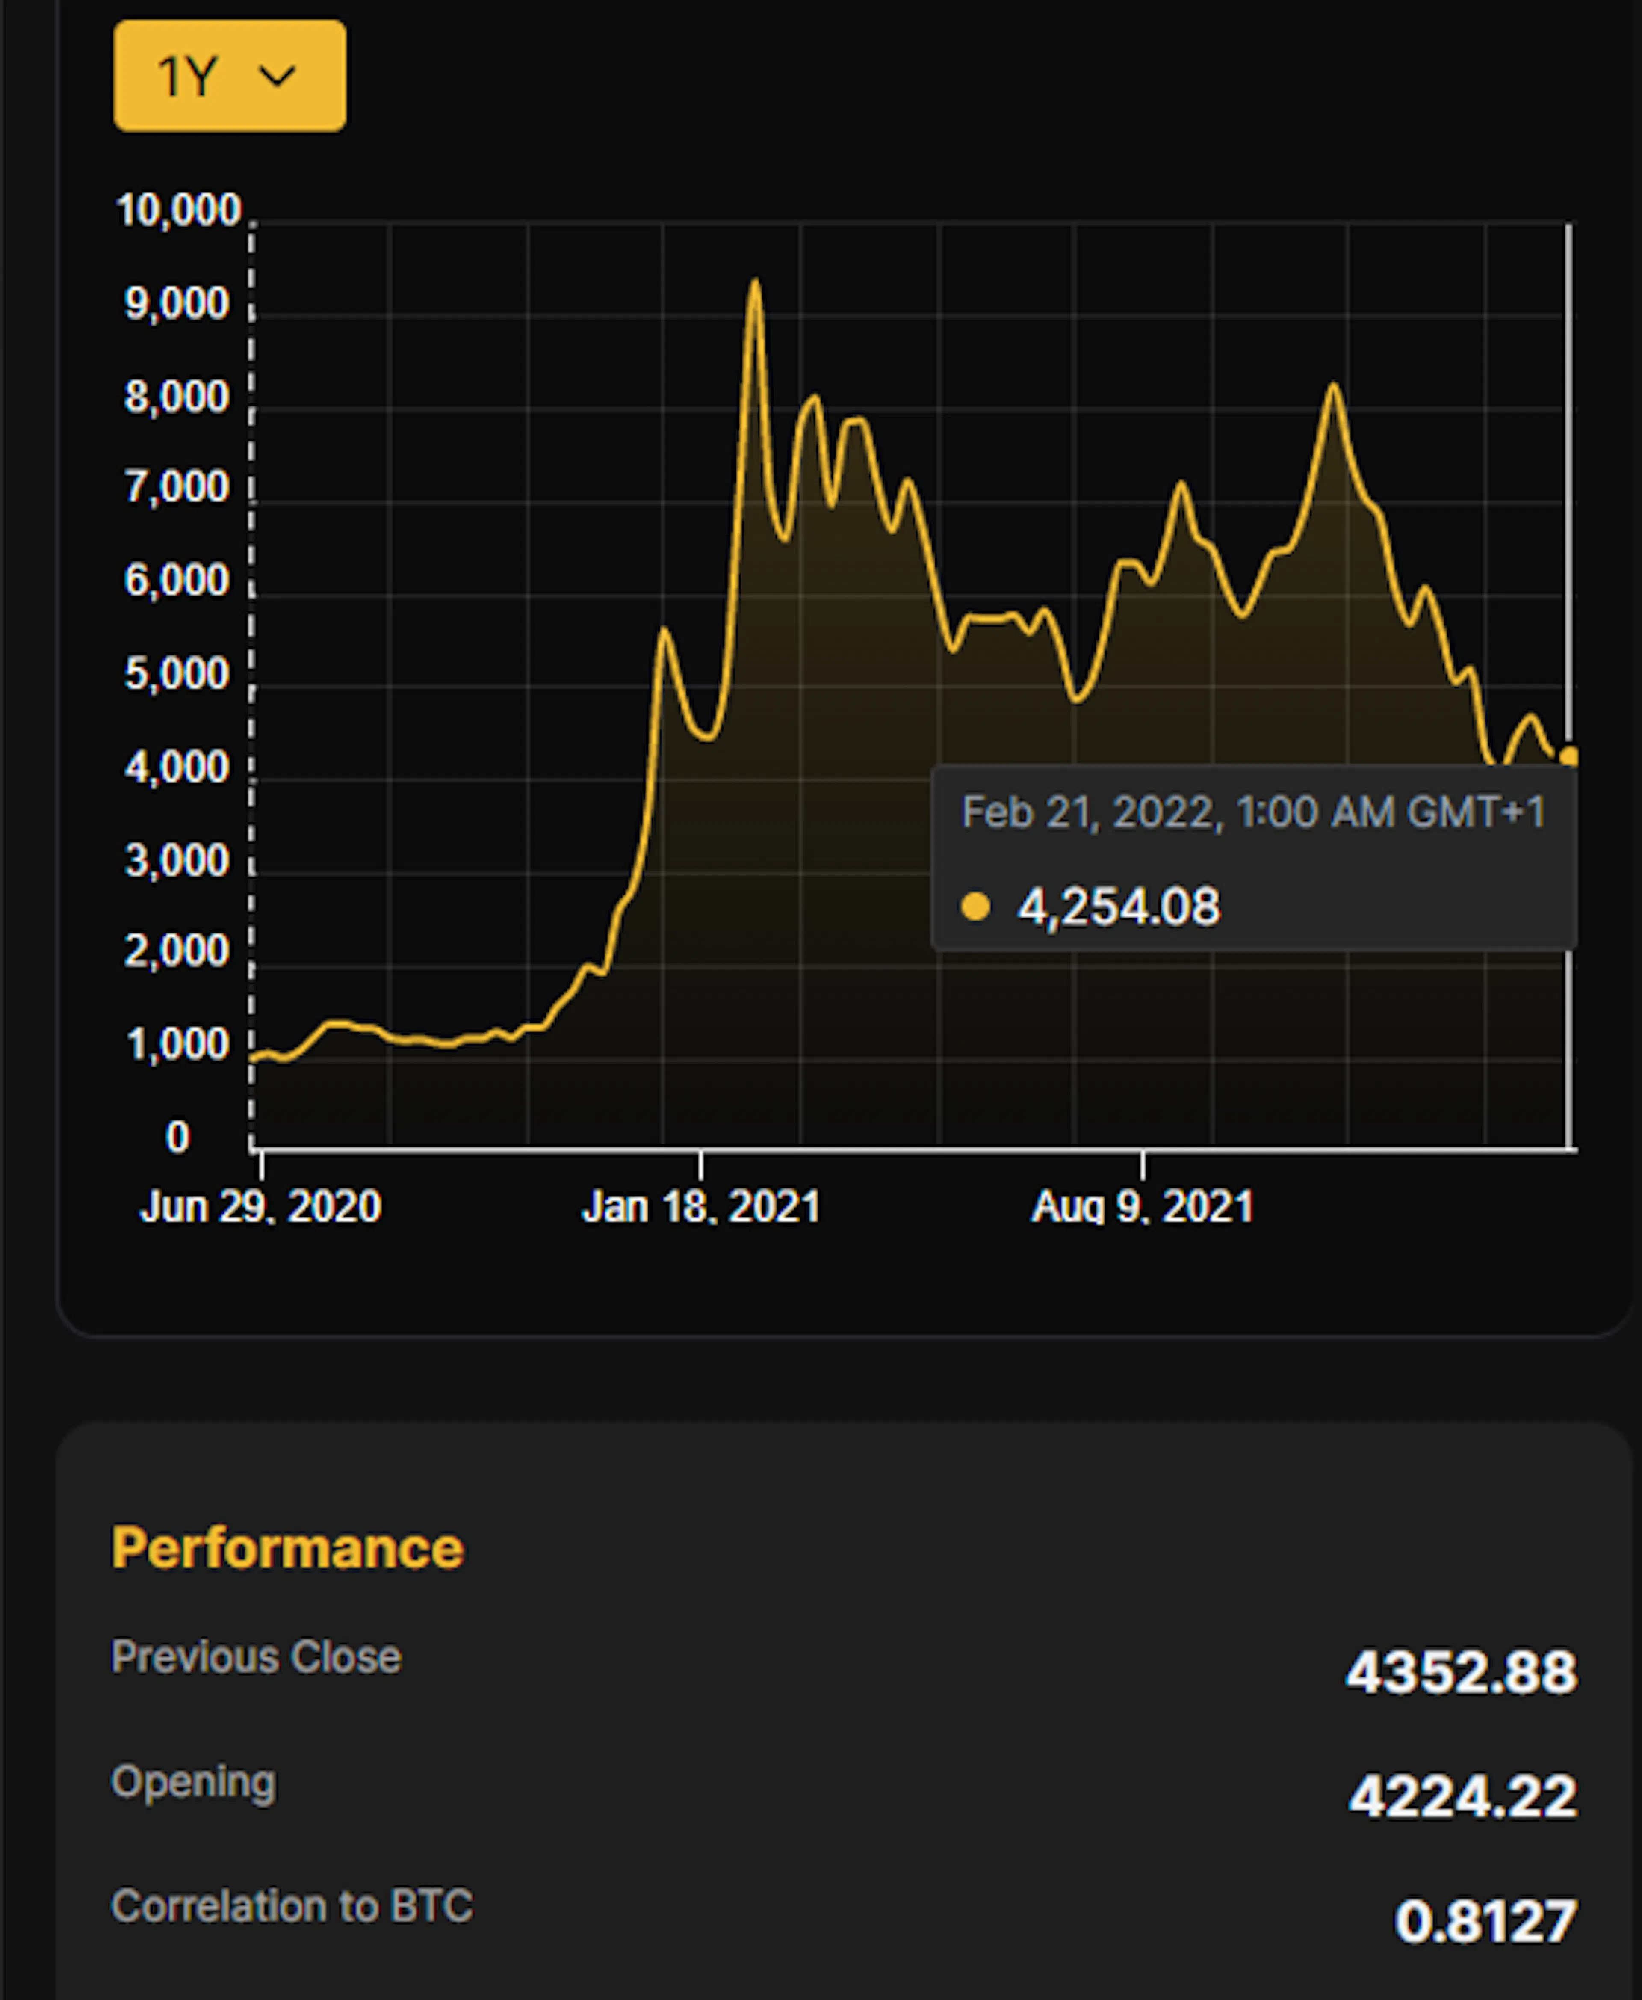The width and height of the screenshot is (1642, 2000).
Task: Click the Correlation to BTC label
Action: pyautogui.click(x=292, y=1906)
